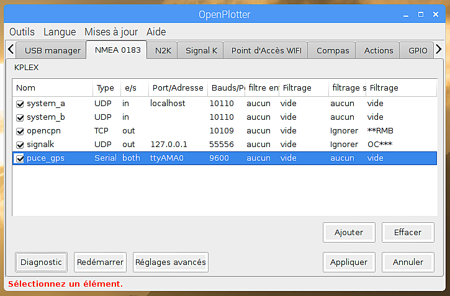Viewport: 450px width, 296px height.
Task: Open the Compas tab
Action: [332, 50]
